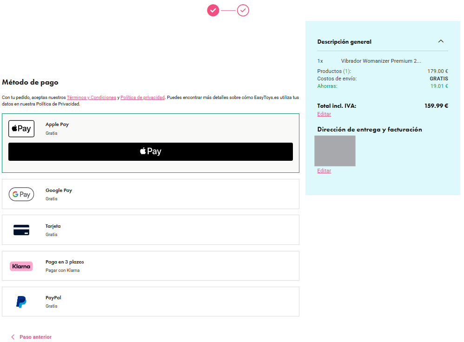Click the back arrow beside Paso anterior
This screenshot has width=464, height=342.
coord(13,337)
